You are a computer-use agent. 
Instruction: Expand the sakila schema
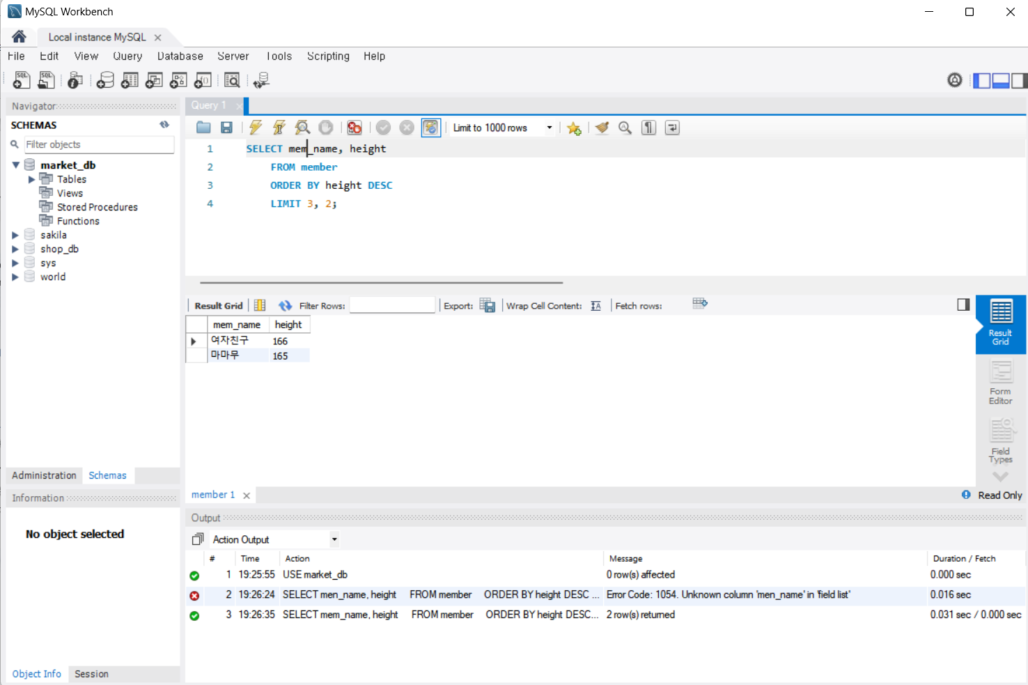tap(15, 235)
